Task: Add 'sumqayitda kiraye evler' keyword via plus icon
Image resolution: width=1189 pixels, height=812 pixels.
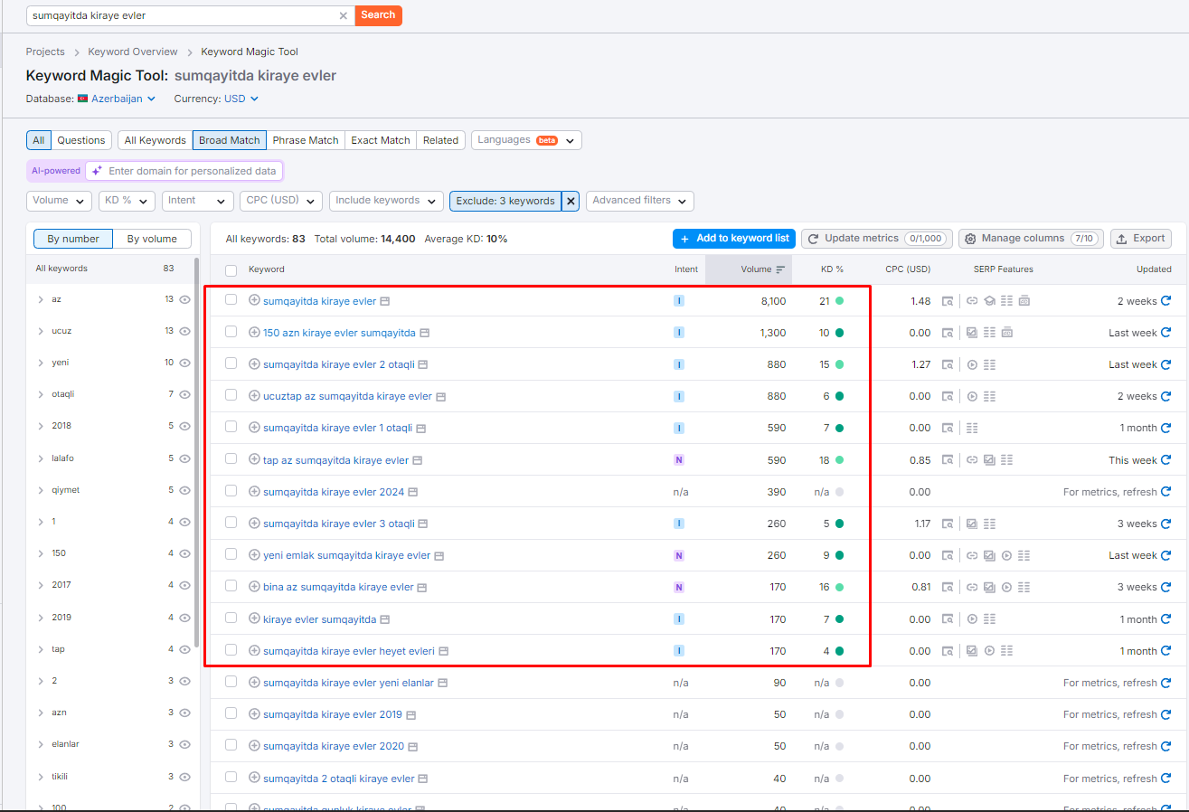Action: click(x=254, y=300)
